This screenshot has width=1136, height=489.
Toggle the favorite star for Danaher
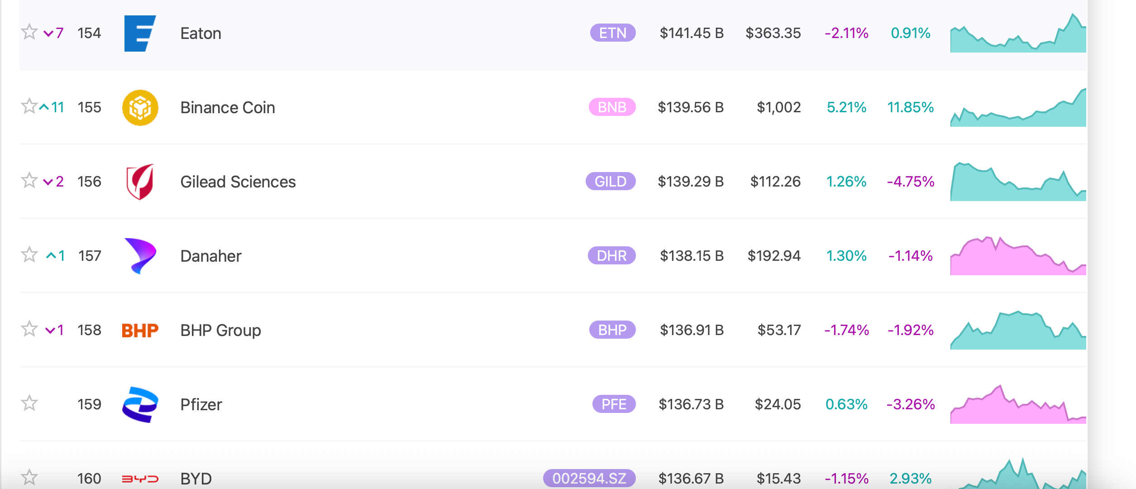point(29,255)
